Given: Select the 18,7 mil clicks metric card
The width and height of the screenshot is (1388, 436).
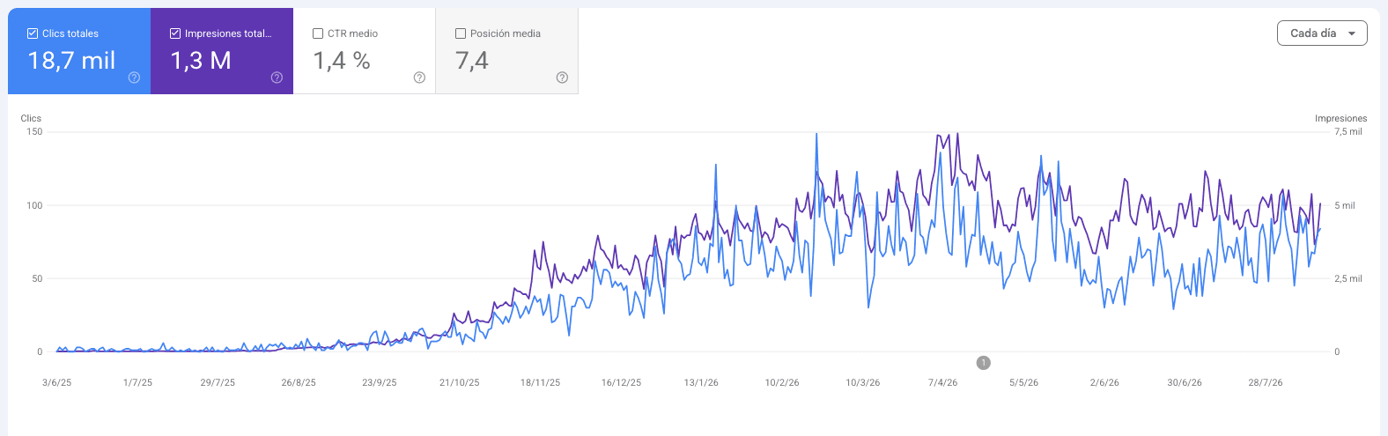Looking at the screenshot, I should click(x=79, y=51).
